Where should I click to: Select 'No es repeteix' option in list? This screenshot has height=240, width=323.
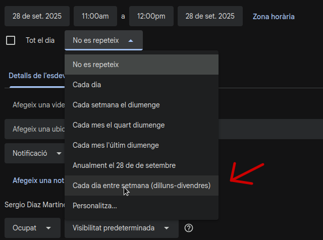pyautogui.click(x=141, y=65)
